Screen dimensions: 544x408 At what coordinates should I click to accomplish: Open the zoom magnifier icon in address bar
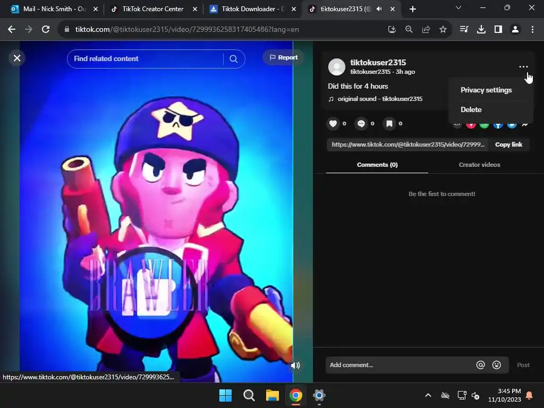[x=409, y=30]
